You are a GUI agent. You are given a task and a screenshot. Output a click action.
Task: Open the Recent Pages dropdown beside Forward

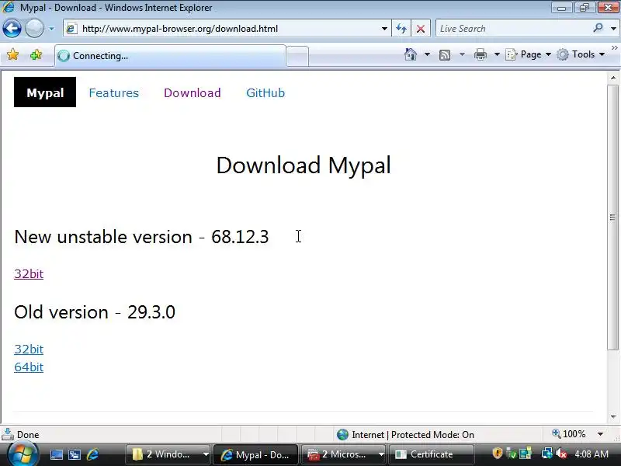click(51, 29)
